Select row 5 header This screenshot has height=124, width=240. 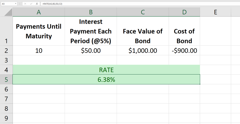(x=6, y=79)
